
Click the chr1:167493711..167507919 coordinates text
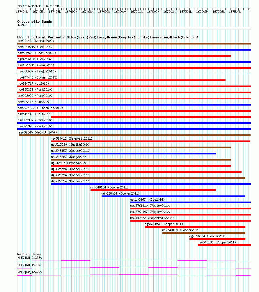[39, 6]
